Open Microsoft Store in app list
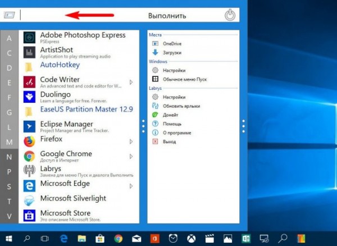 pos(79,216)
